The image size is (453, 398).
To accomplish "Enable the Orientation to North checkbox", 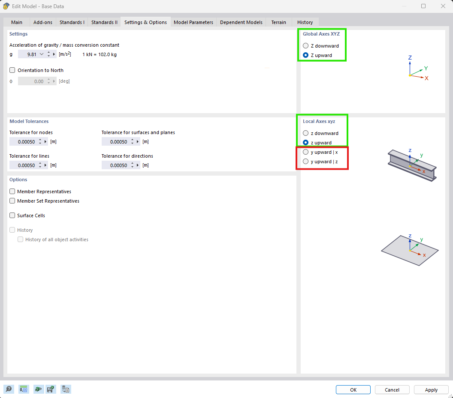I will [12, 70].
